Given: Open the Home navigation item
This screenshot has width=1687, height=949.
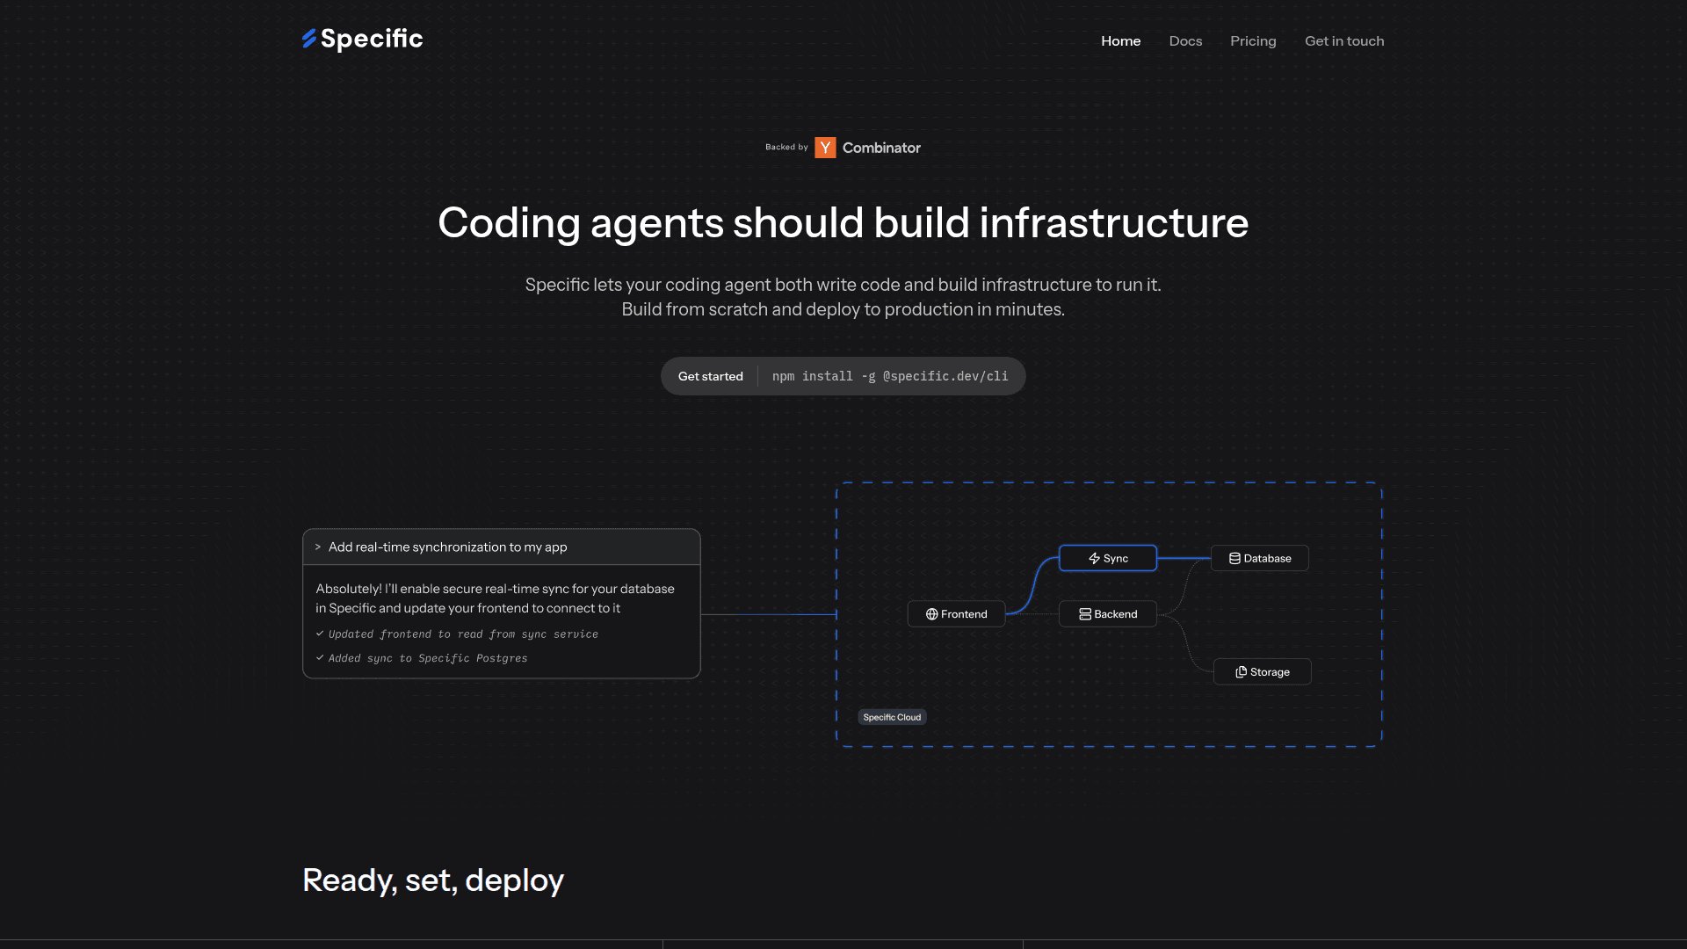Looking at the screenshot, I should (x=1120, y=41).
